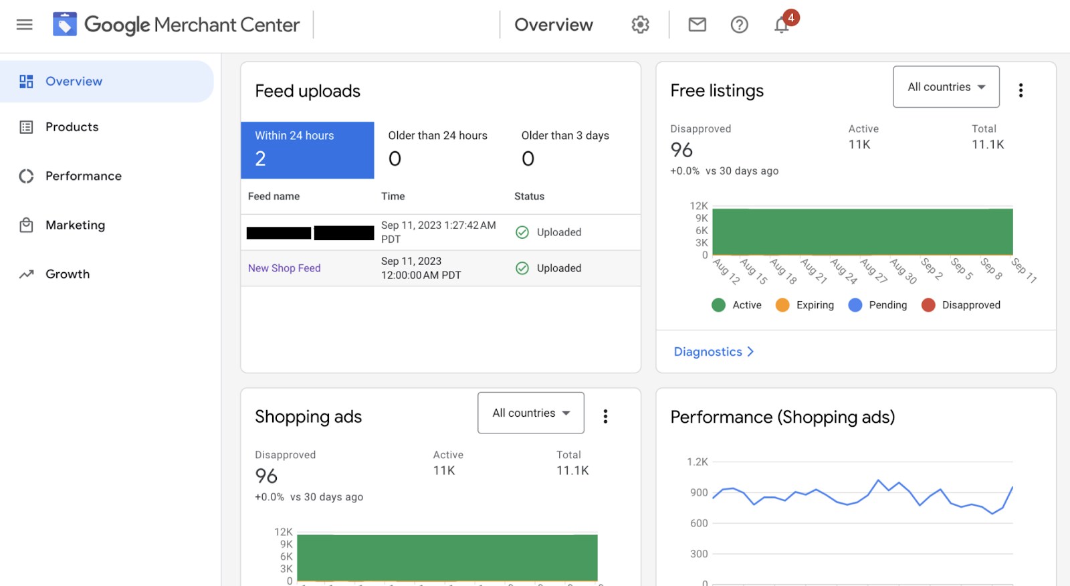Click the Performance (Shopping ads) heading
1070x586 pixels.
(x=782, y=417)
